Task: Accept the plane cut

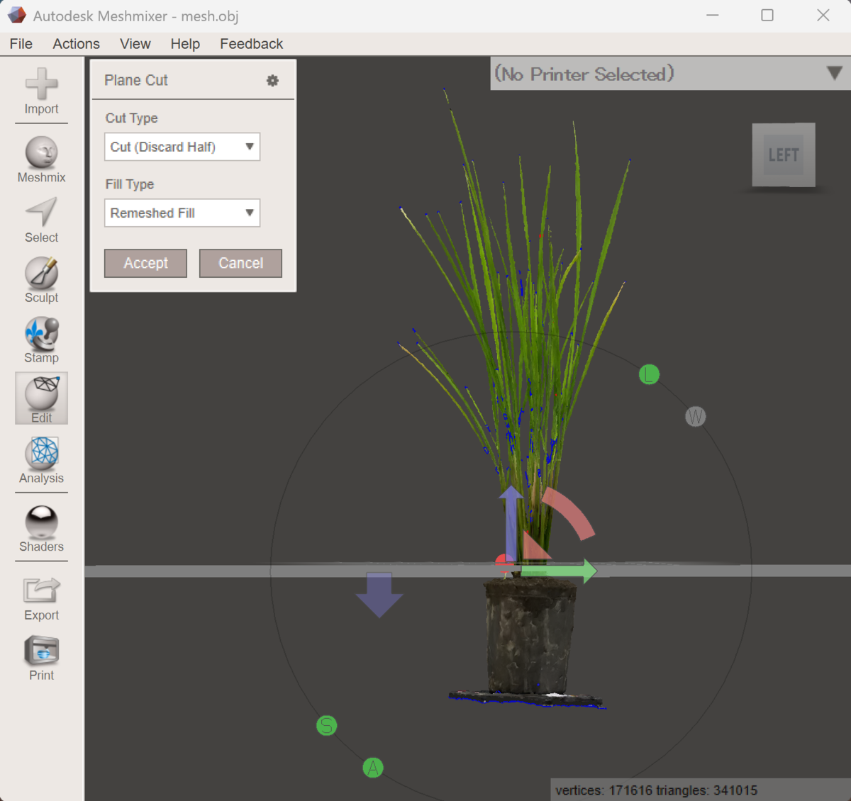Action: [145, 263]
